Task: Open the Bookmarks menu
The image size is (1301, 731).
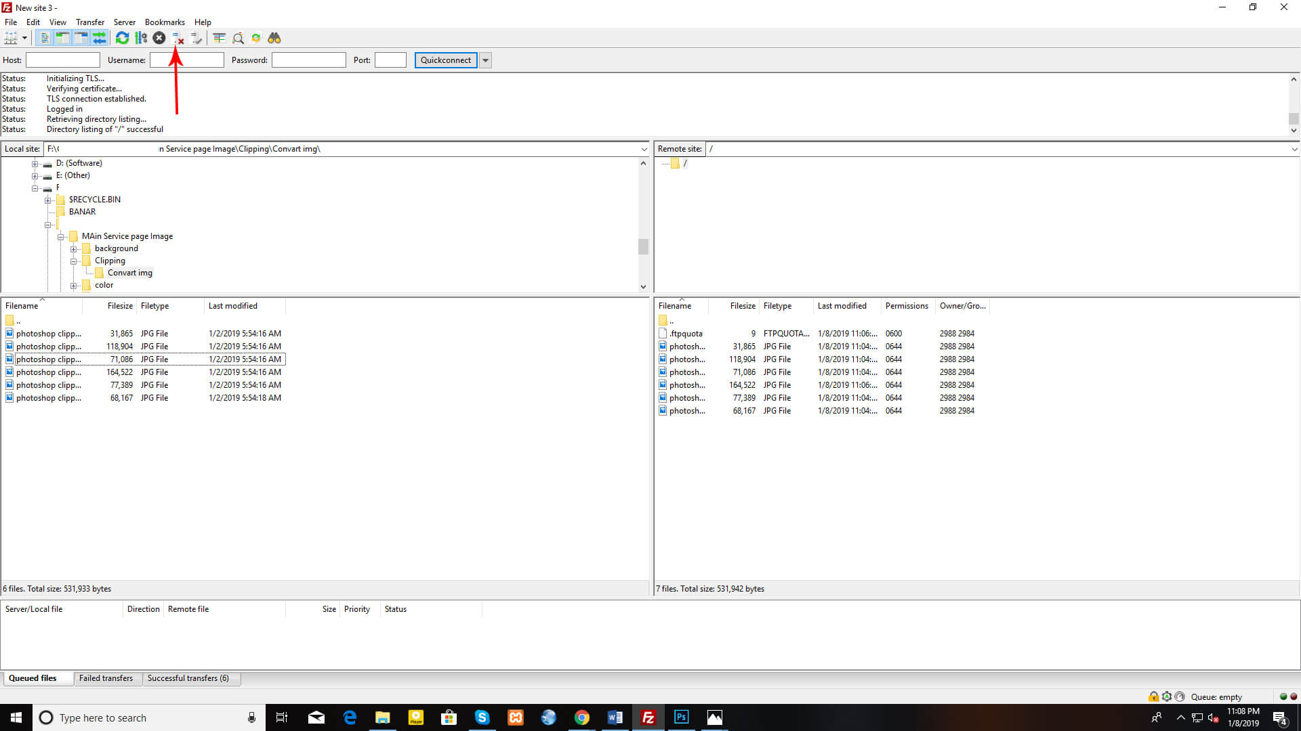Action: tap(165, 22)
